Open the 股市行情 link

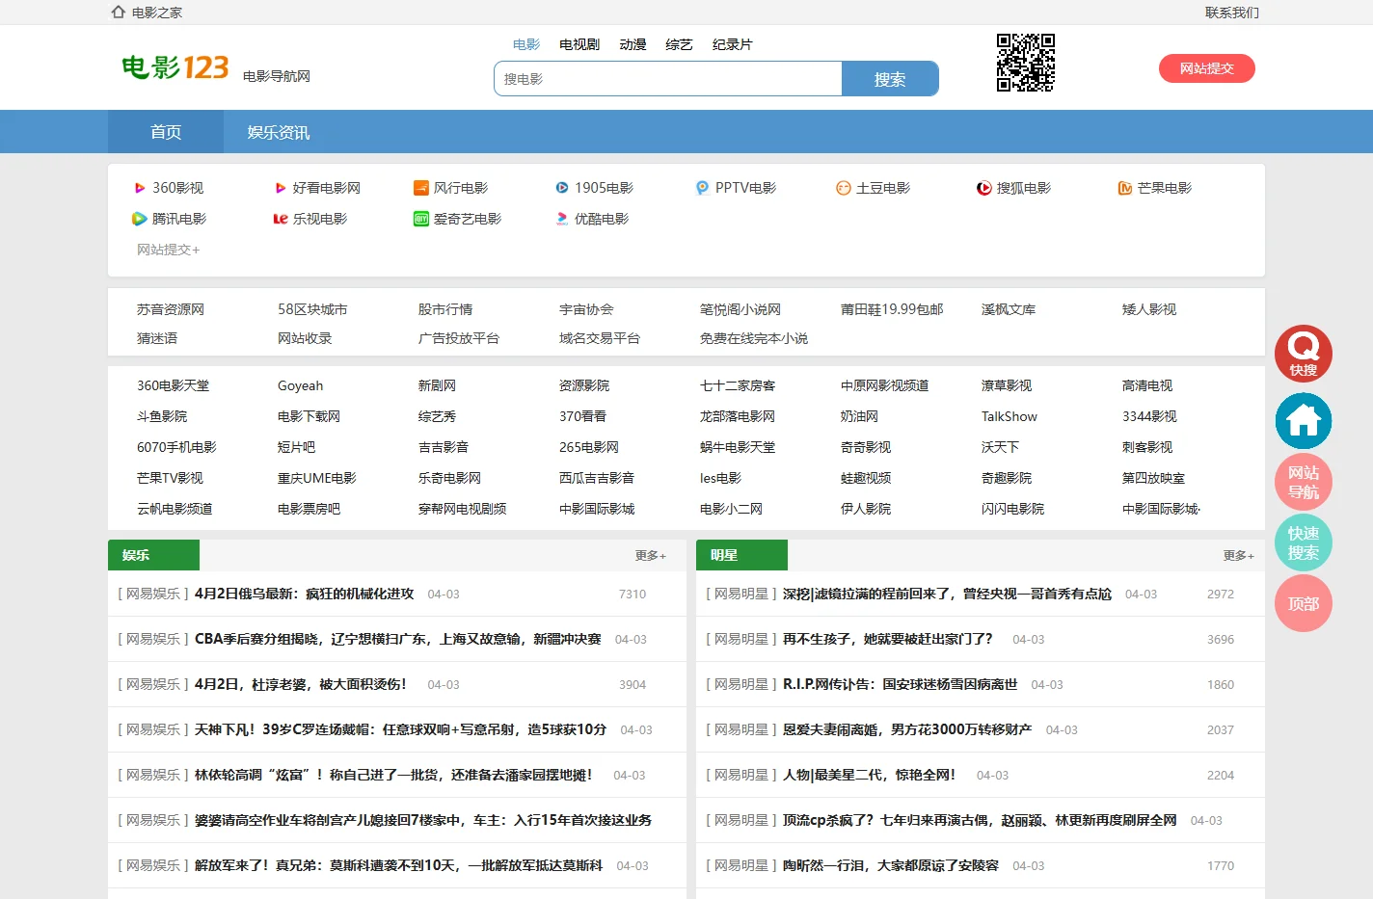tap(445, 309)
